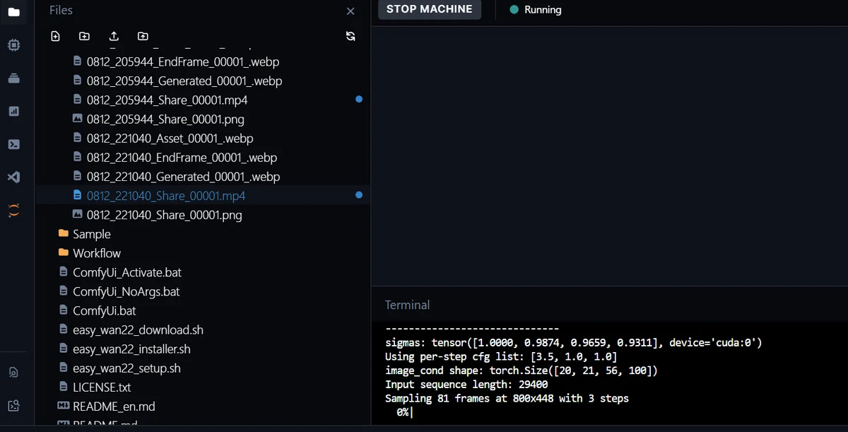Click file icon beside LICENSE.txt

tap(64, 387)
